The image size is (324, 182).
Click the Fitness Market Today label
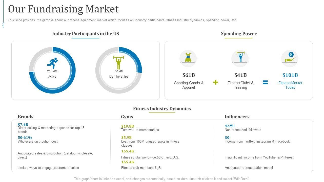[290, 85]
